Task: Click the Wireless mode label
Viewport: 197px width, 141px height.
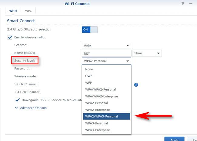Action: 26,76
